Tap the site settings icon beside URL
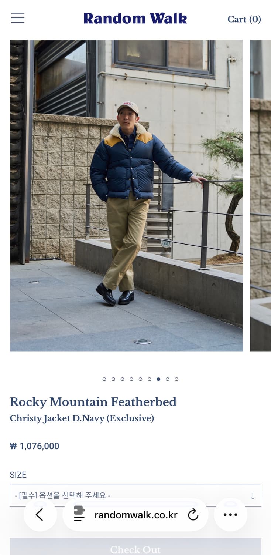This screenshot has width=271, height=555. 79,514
